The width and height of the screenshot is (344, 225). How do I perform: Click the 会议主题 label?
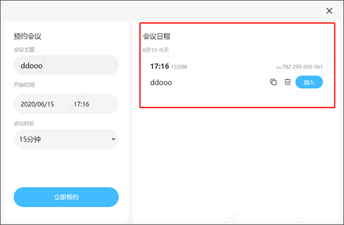[24, 50]
